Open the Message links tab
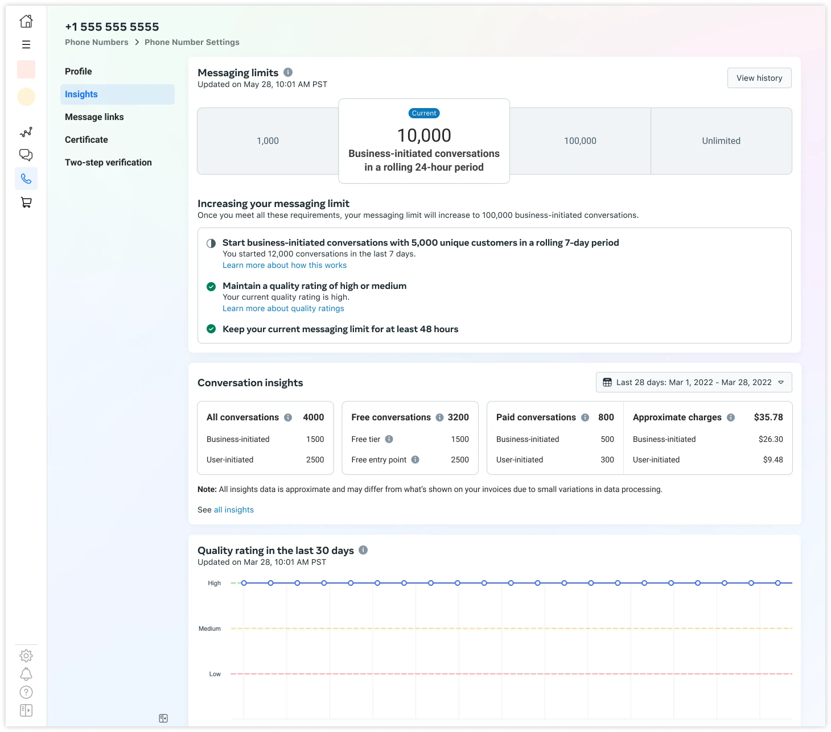This screenshot has height=732, width=831. pyautogui.click(x=94, y=117)
